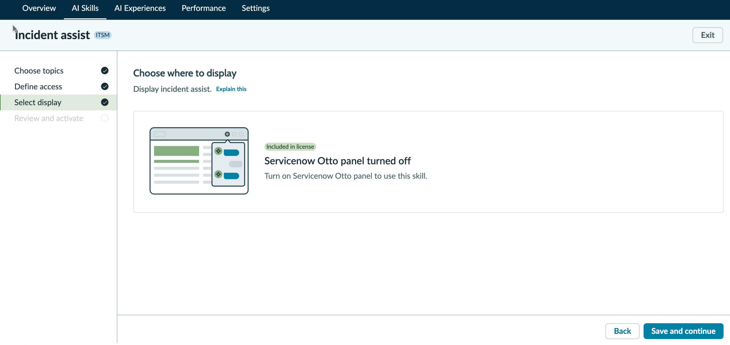
Task: Click the Select display completed checkmark icon
Action: 105,102
